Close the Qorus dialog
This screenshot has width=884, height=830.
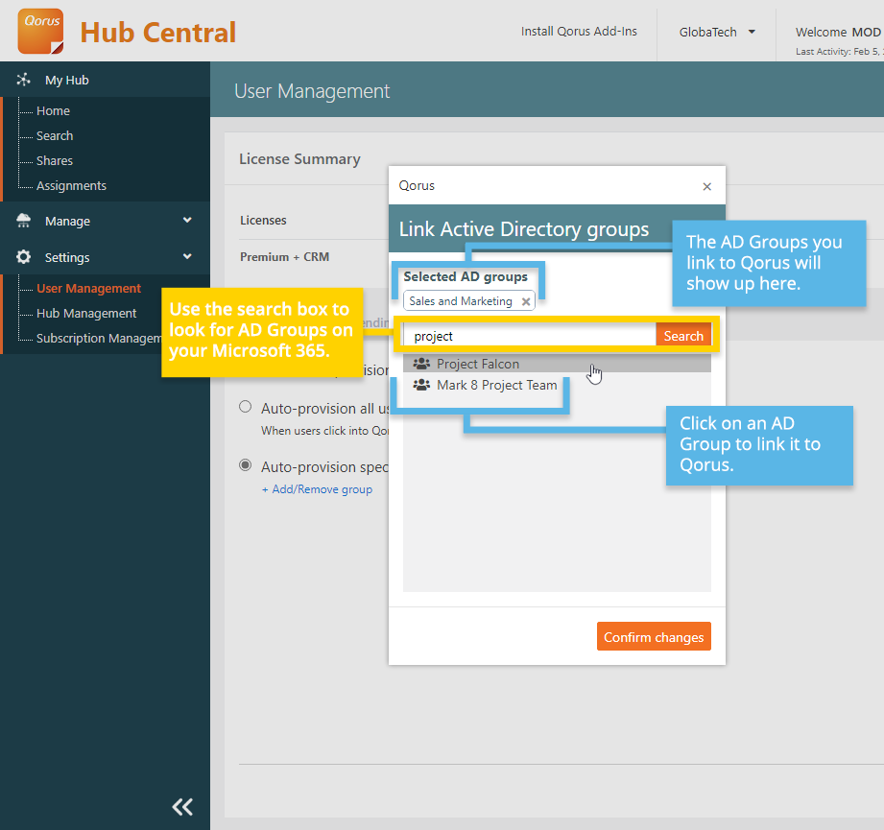pyautogui.click(x=707, y=186)
